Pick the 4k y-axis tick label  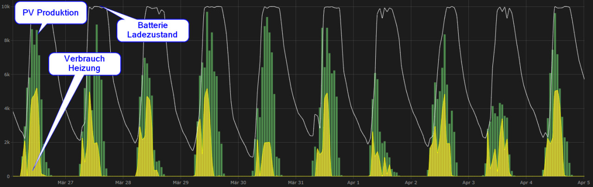point(7,109)
